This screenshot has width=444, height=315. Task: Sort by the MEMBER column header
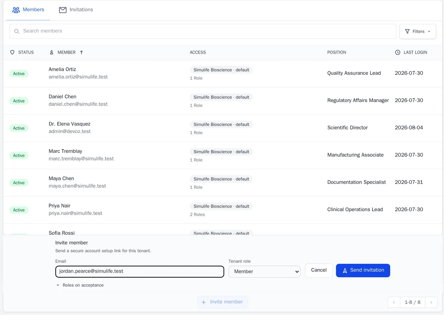click(x=67, y=52)
